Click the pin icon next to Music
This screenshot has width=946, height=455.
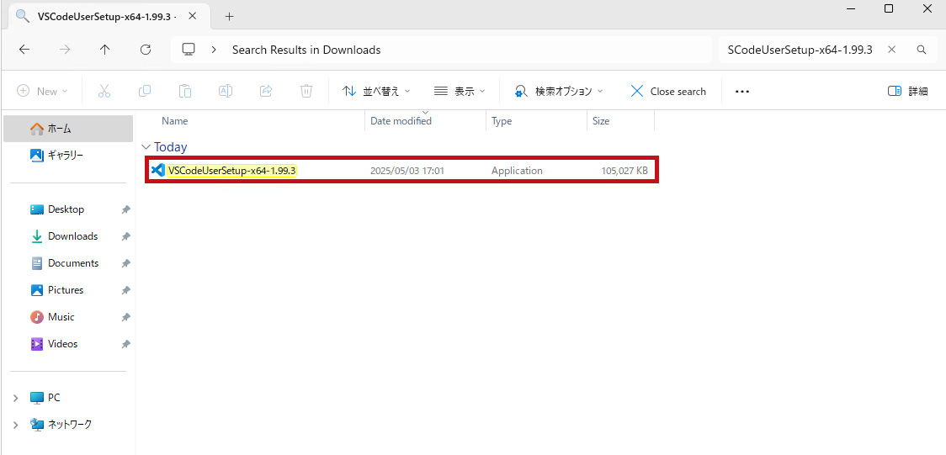click(x=125, y=317)
